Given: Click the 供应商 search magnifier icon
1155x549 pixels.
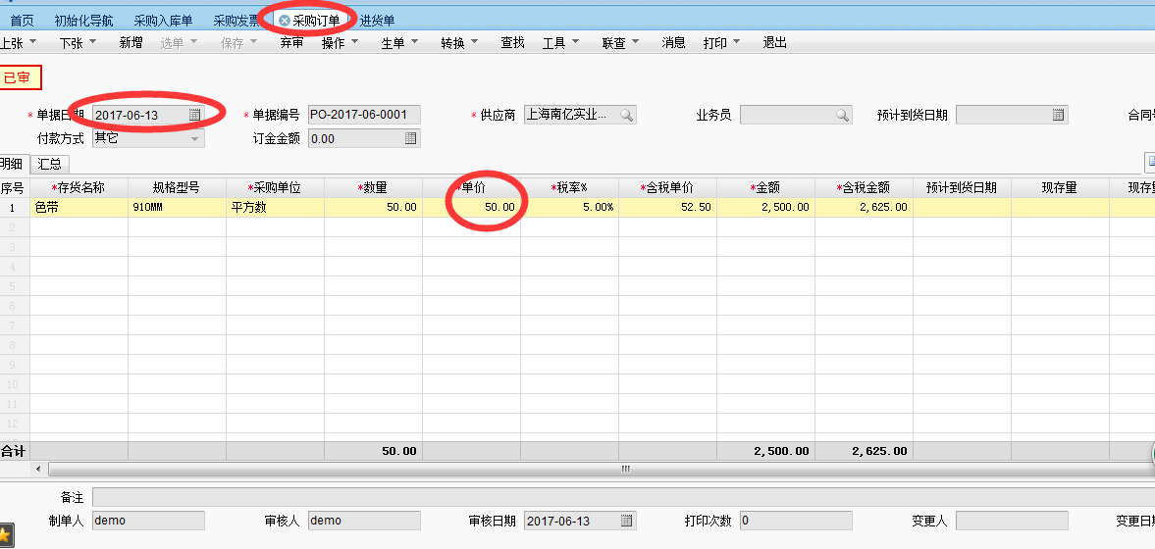Looking at the screenshot, I should pyautogui.click(x=626, y=116).
